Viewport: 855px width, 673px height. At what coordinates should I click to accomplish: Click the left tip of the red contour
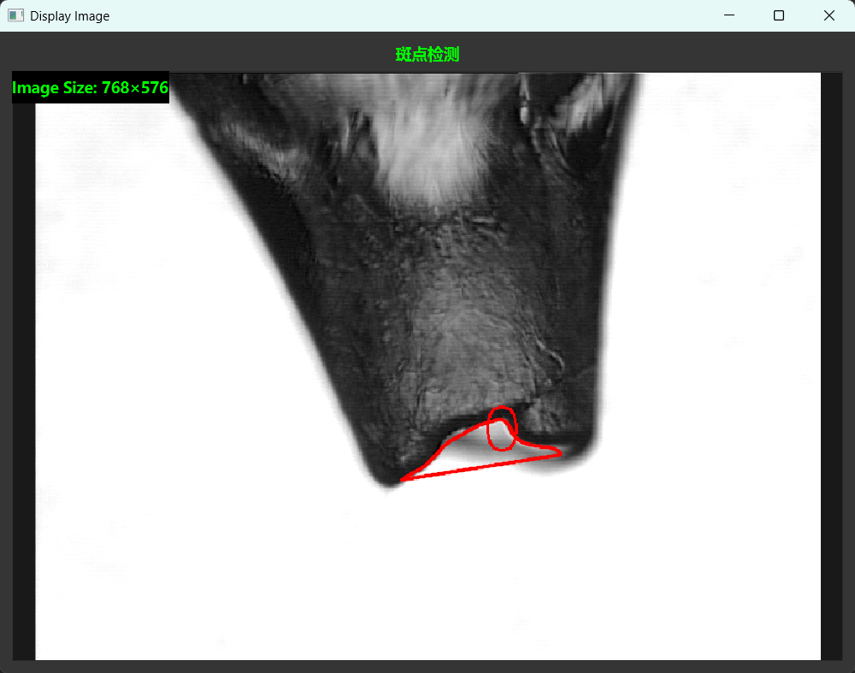(x=403, y=480)
